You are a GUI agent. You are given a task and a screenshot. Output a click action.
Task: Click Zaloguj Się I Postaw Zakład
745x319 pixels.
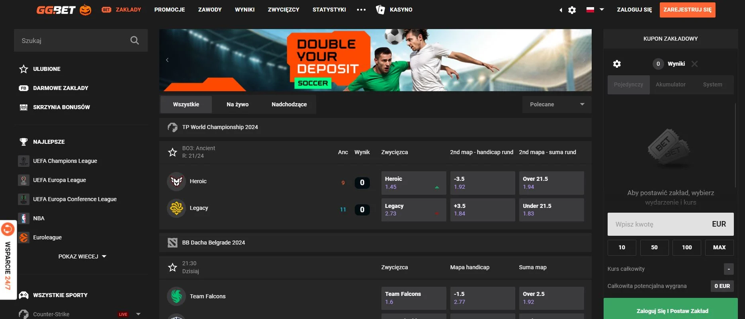671,309
